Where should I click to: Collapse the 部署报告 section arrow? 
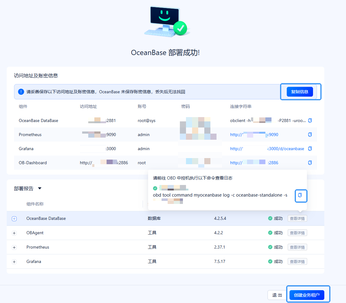point(40,189)
